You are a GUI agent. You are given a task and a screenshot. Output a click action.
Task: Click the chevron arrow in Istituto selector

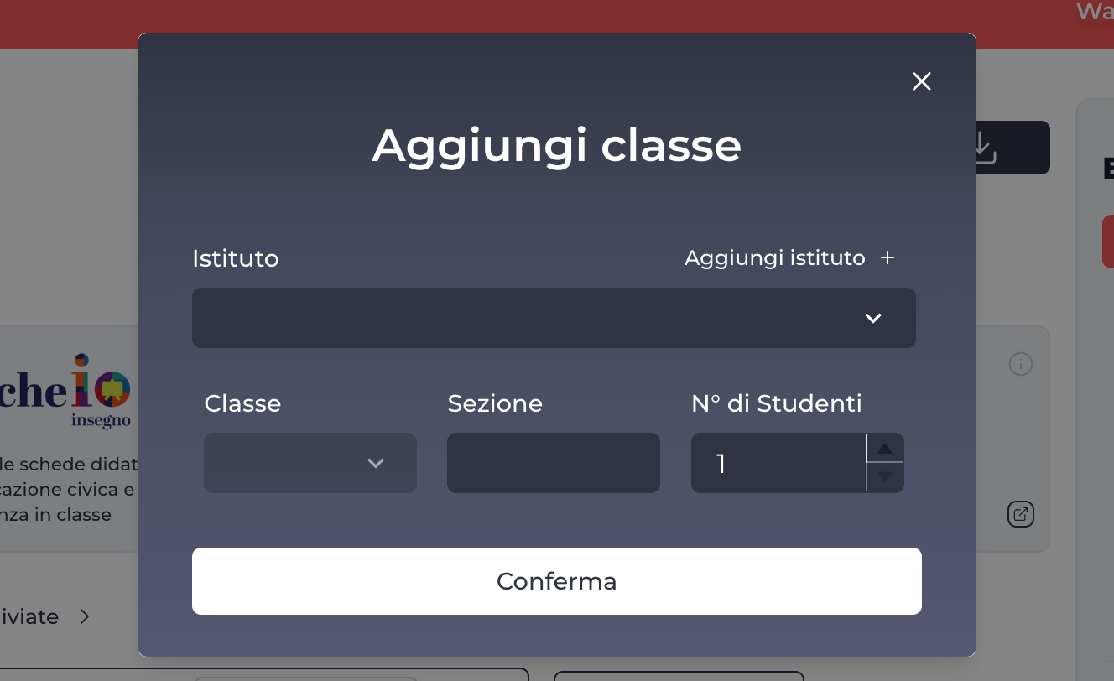click(872, 318)
